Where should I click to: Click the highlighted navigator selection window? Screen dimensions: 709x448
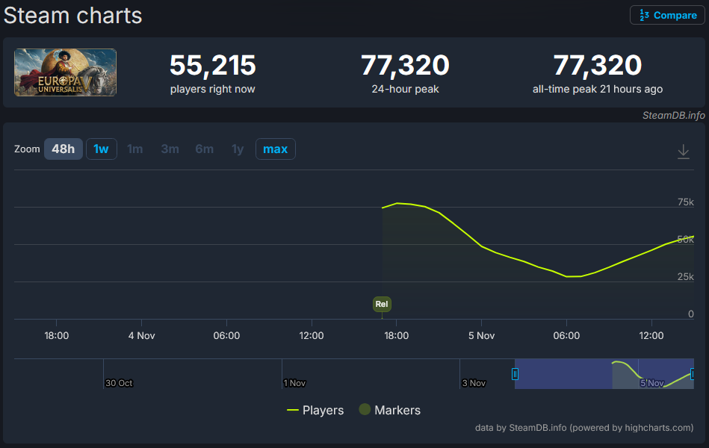coord(604,374)
